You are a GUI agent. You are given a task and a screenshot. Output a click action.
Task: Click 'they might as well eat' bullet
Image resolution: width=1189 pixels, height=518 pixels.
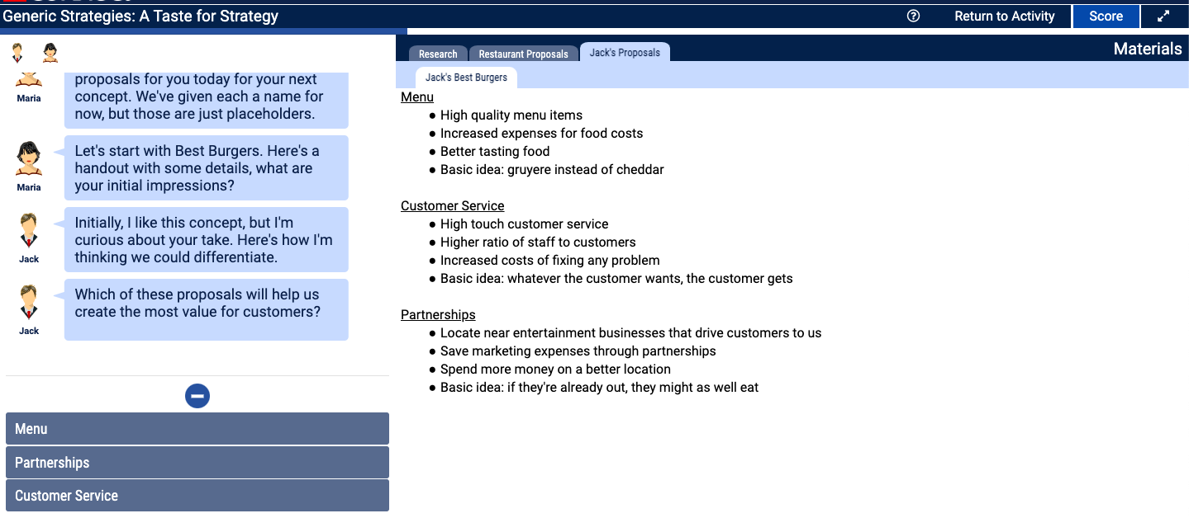pos(599,388)
